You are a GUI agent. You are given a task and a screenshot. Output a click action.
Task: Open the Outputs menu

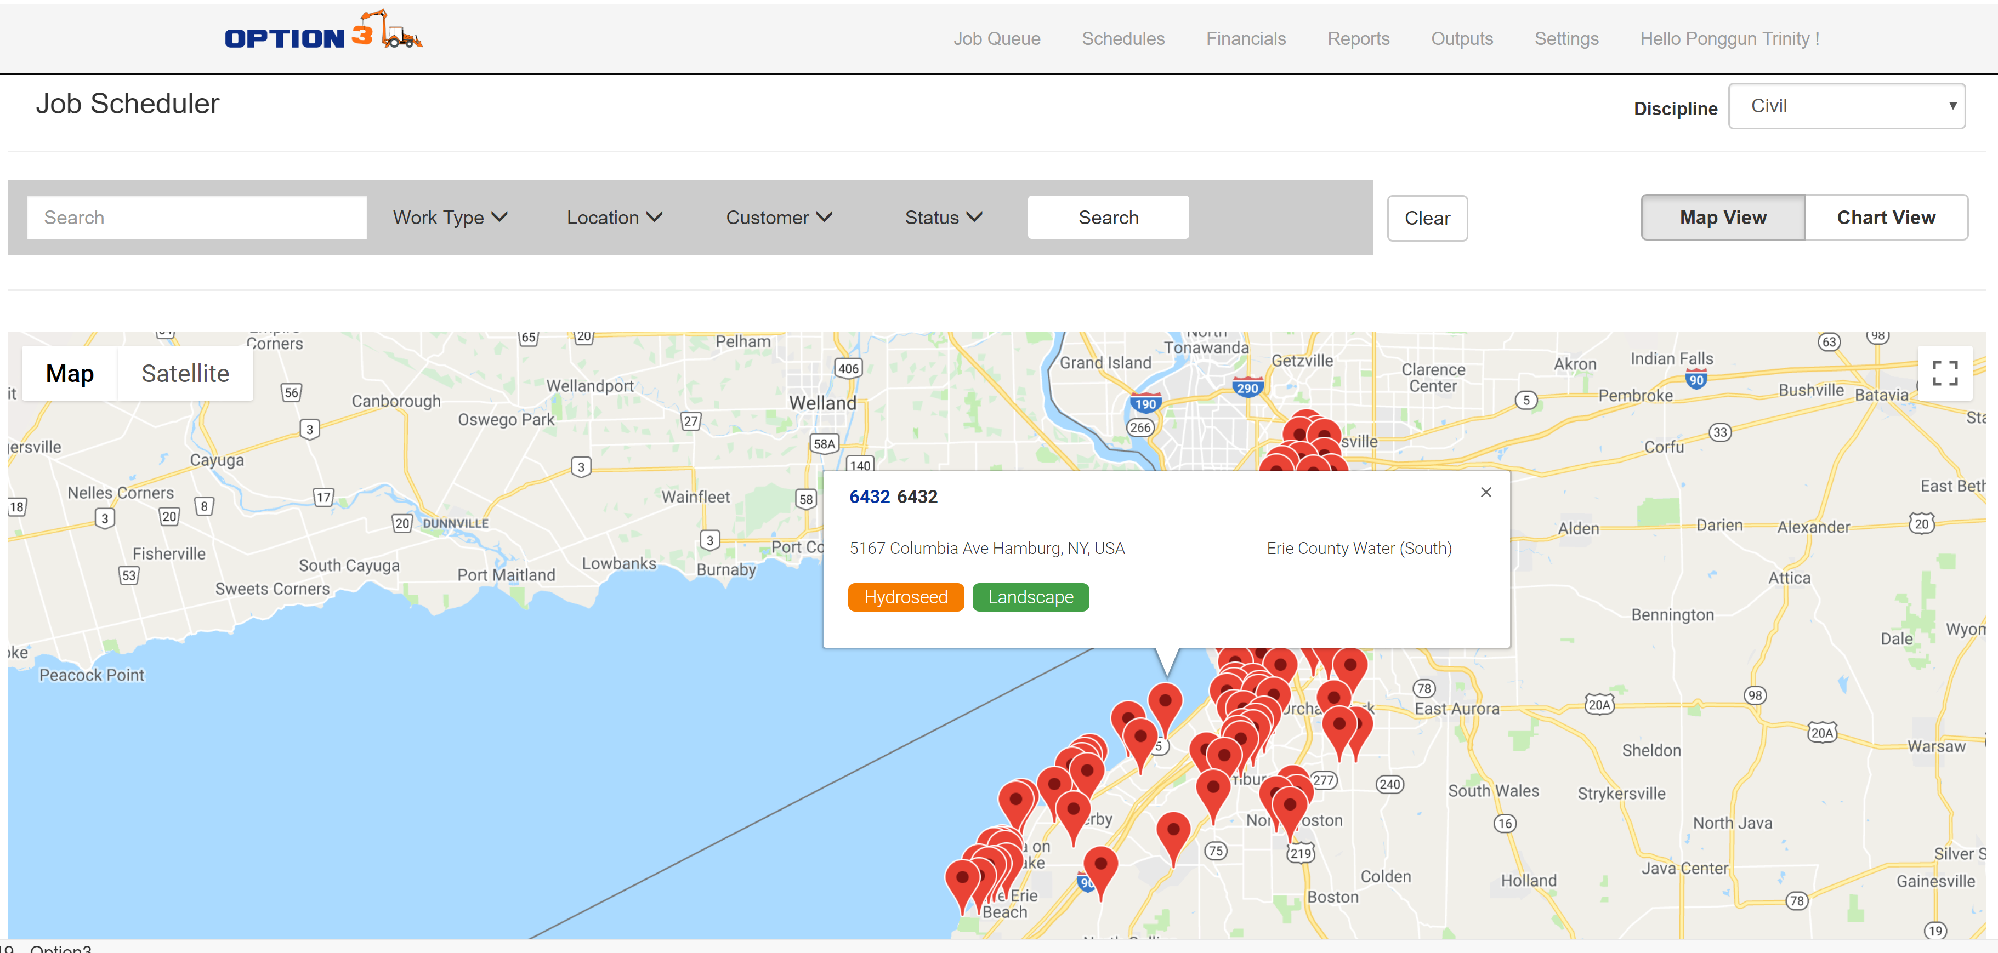1461,39
